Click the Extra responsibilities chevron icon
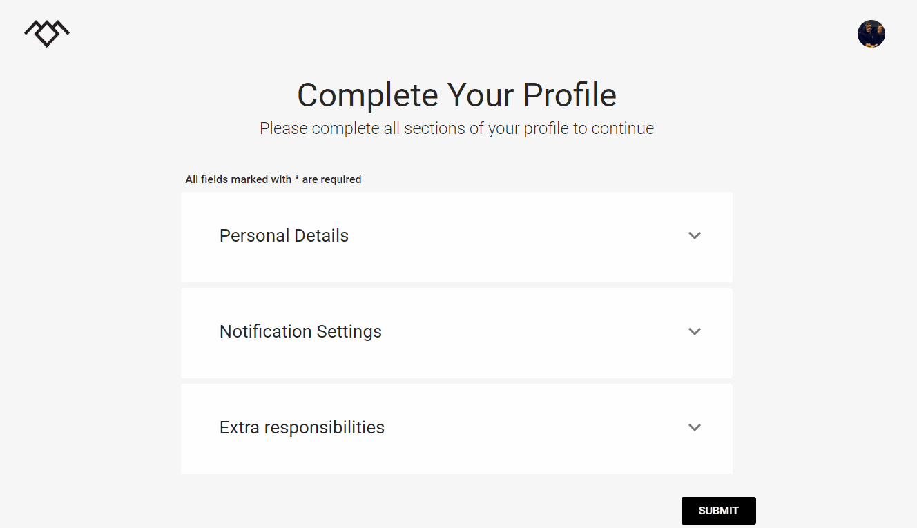 [695, 427]
